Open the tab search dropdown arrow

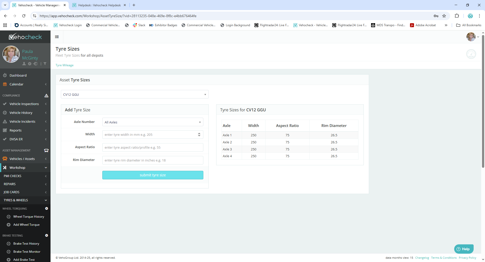(5, 5)
